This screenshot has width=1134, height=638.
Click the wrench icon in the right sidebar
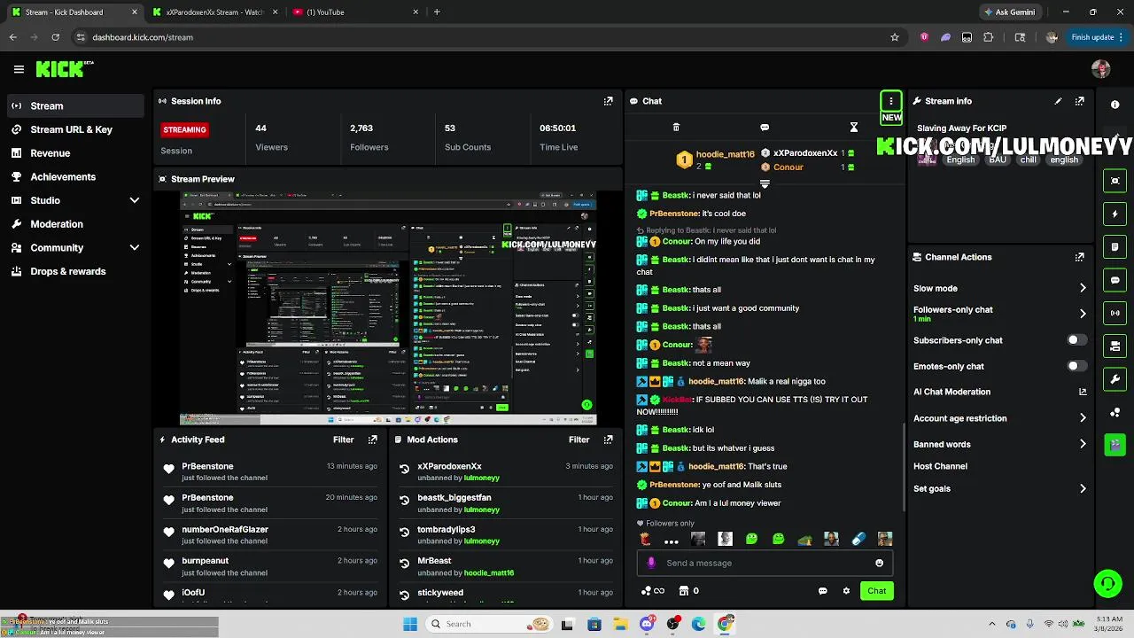(1115, 379)
